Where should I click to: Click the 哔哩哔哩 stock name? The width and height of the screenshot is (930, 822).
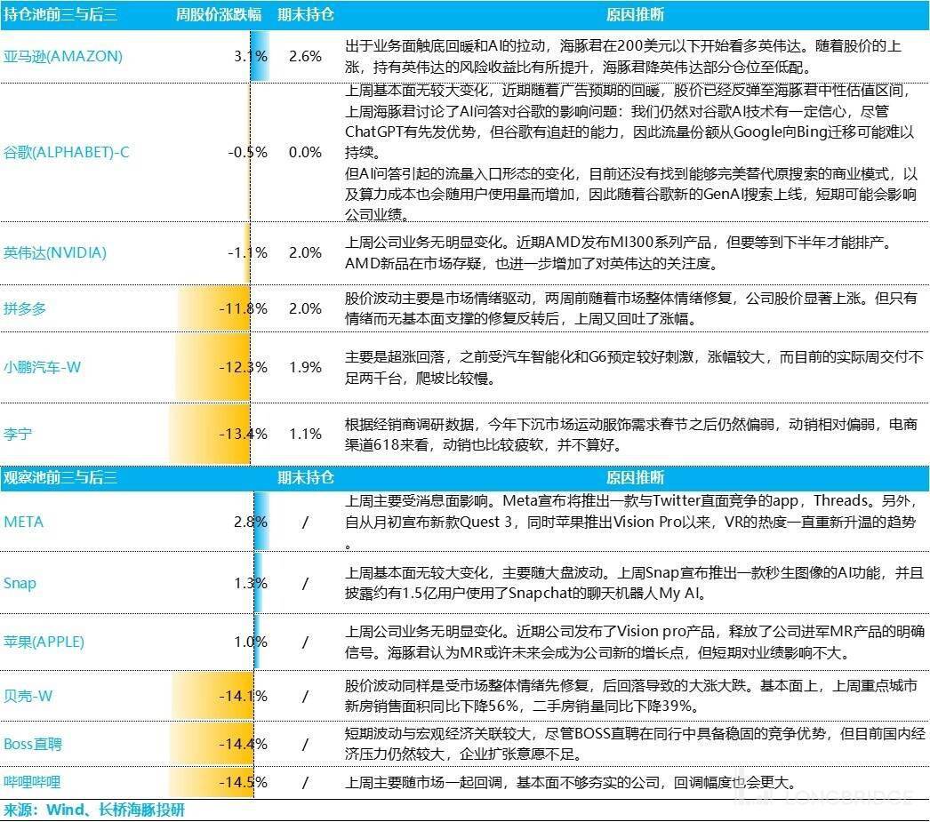pyautogui.click(x=32, y=782)
